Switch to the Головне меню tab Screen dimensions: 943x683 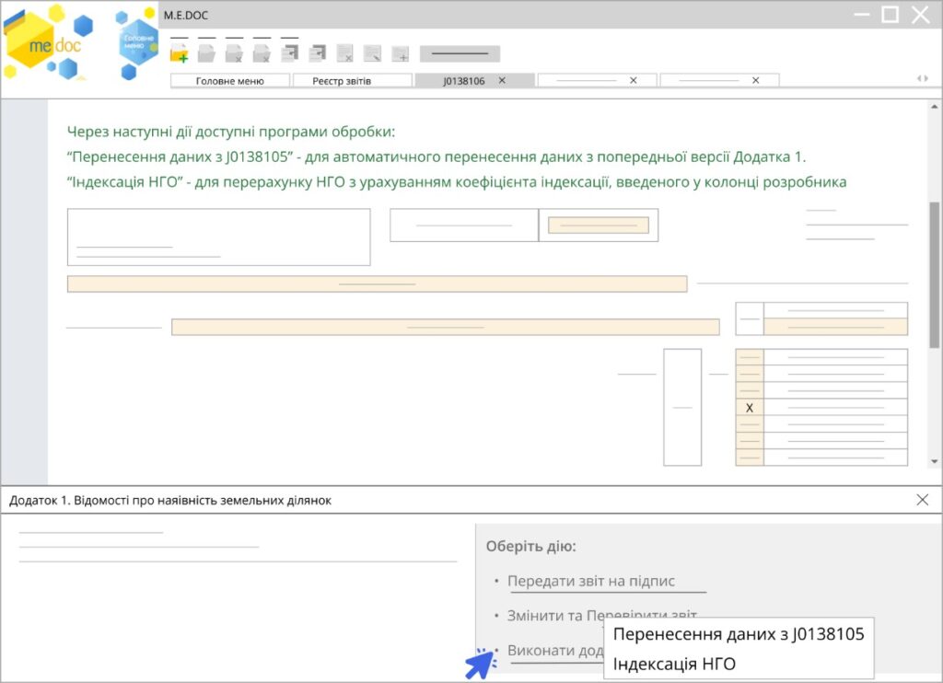pos(230,81)
